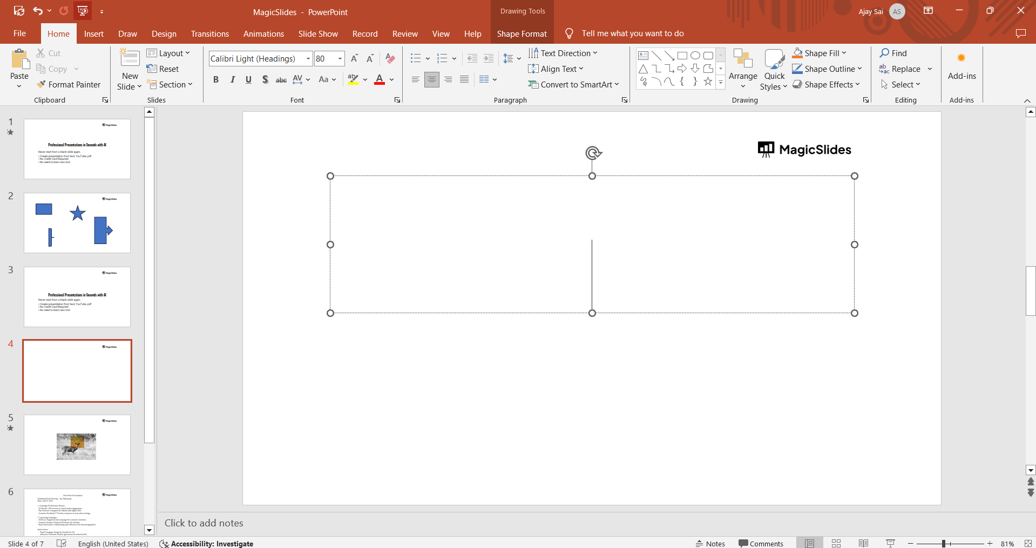
Task: Insert a New Slide
Action: click(130, 59)
